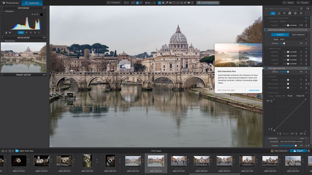
Task: Open the Nik Collection plugin
Action: pyautogui.click(x=279, y=151)
